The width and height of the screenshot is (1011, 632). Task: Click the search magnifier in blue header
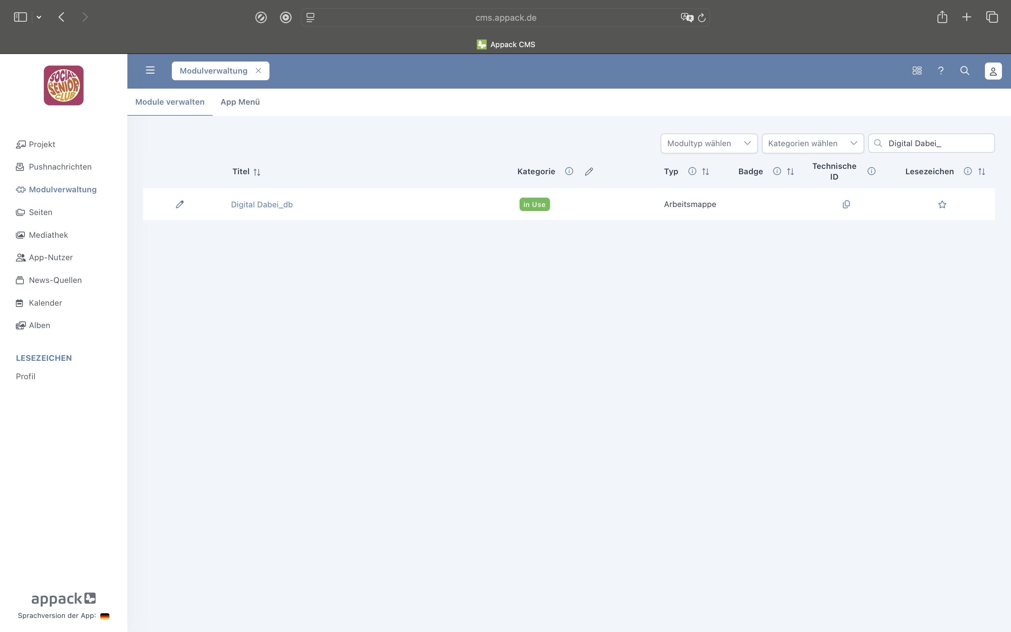tap(965, 71)
